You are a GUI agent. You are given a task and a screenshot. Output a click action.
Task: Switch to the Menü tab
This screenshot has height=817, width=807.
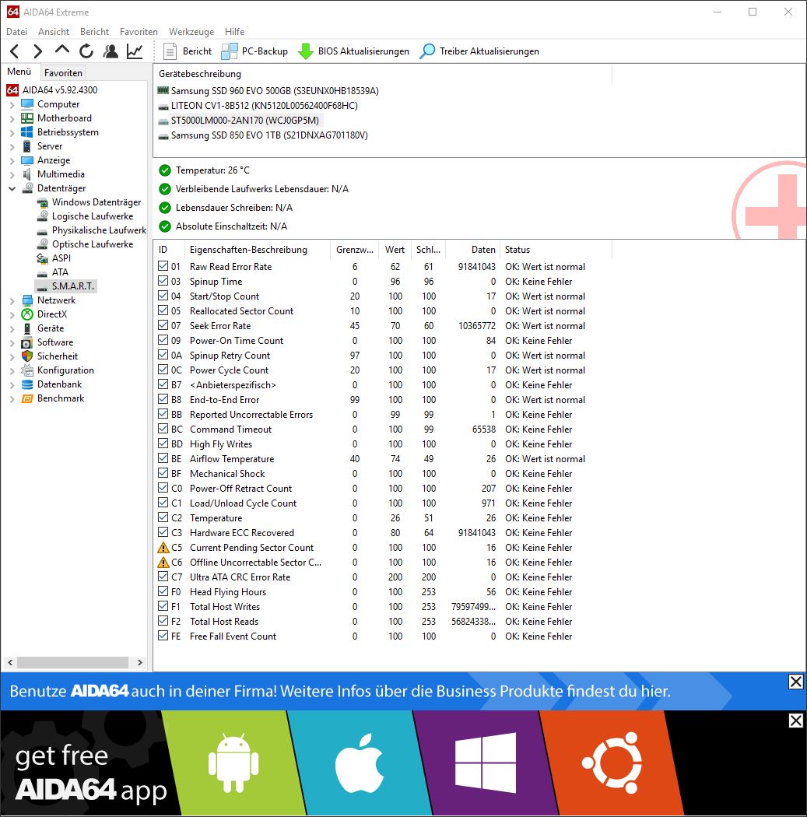(x=19, y=72)
